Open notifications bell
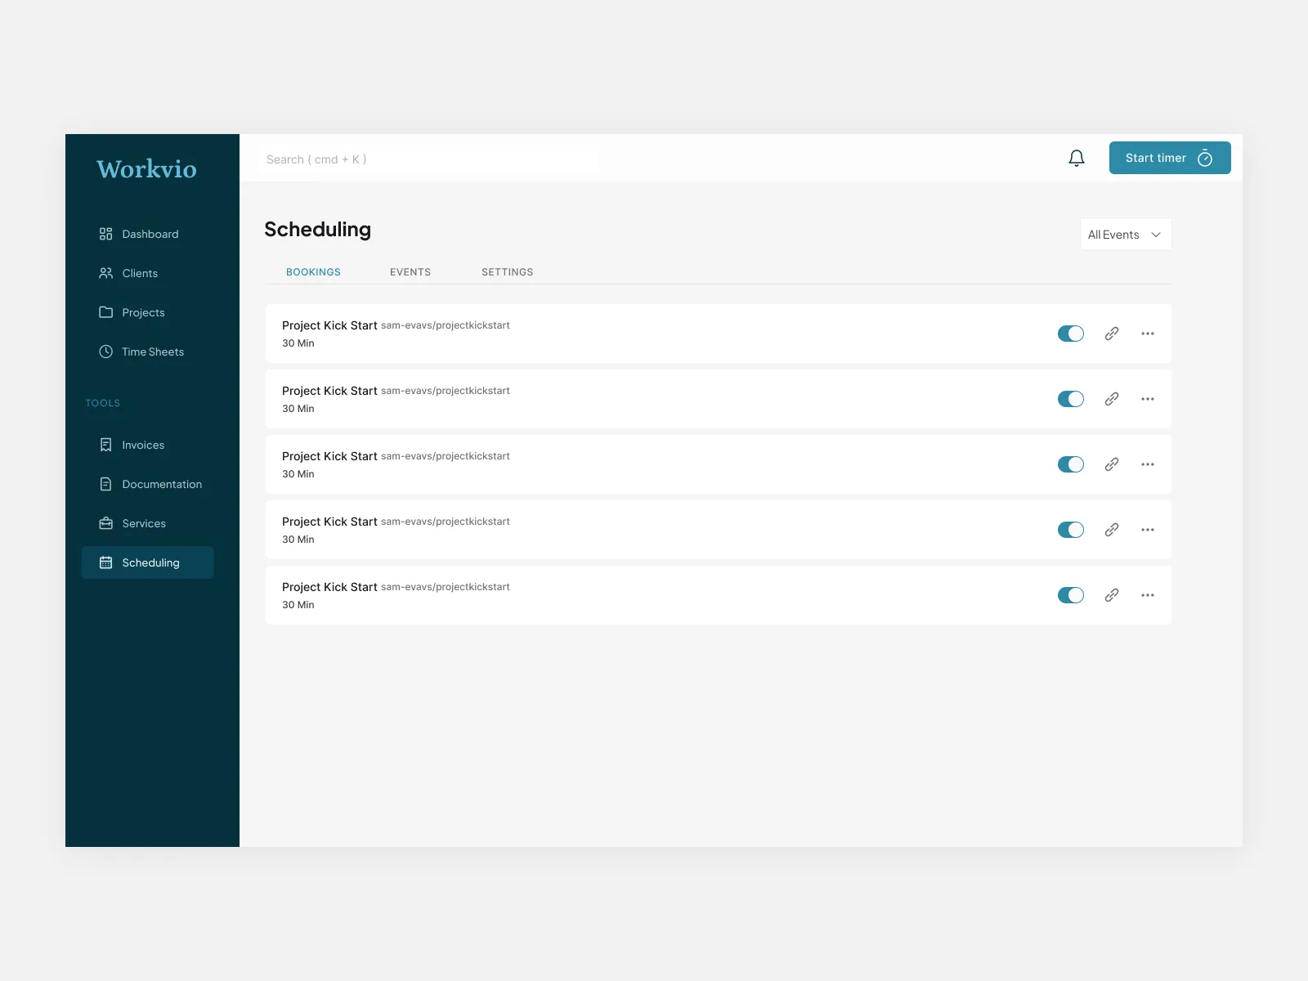1308x981 pixels. pyautogui.click(x=1077, y=159)
